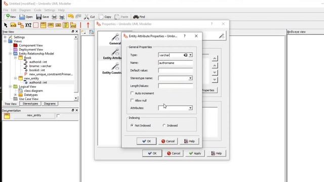The height and width of the screenshot is (182, 324).
Task: Expand the Settings tree node
Action: 5,37
